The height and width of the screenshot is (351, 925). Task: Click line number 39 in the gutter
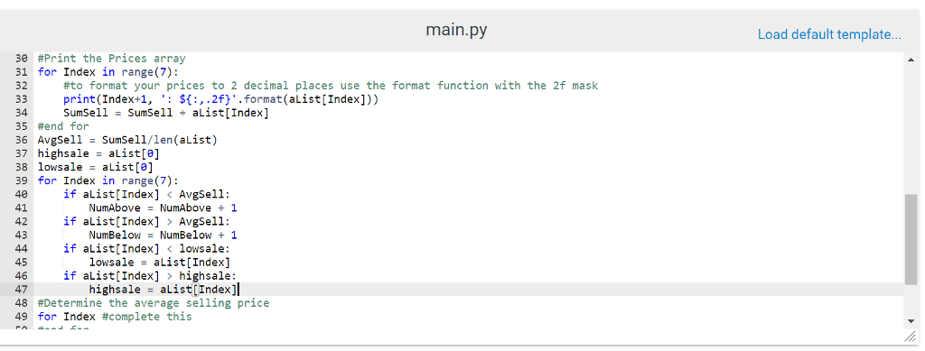click(x=21, y=180)
